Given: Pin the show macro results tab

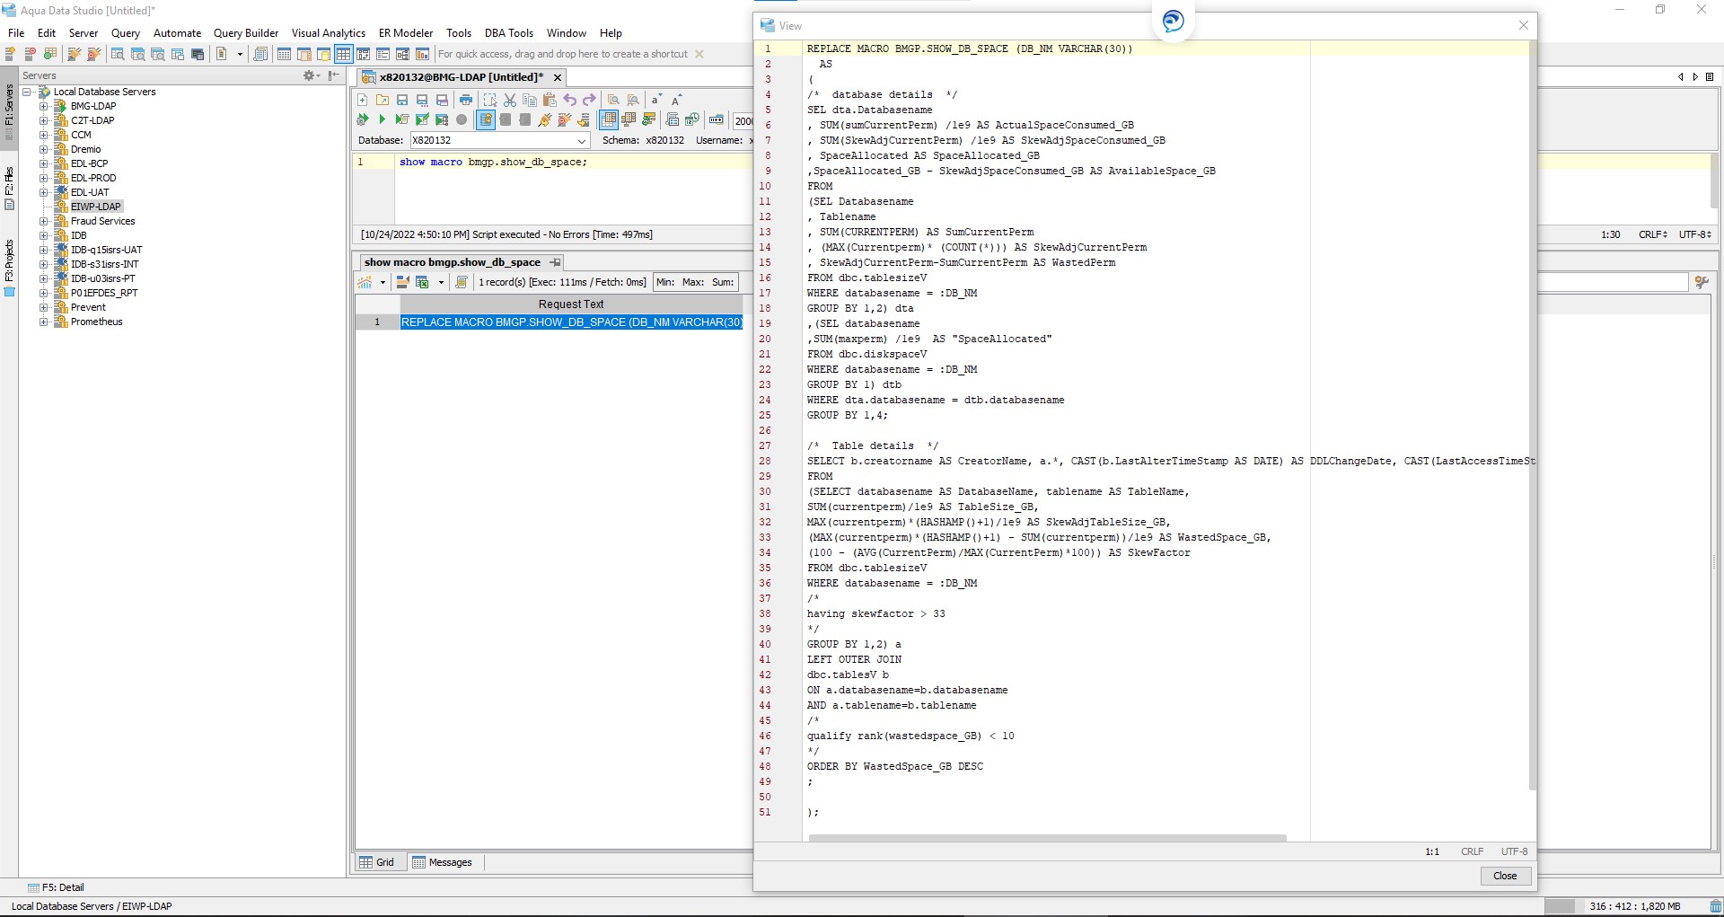Looking at the screenshot, I should (x=555, y=262).
